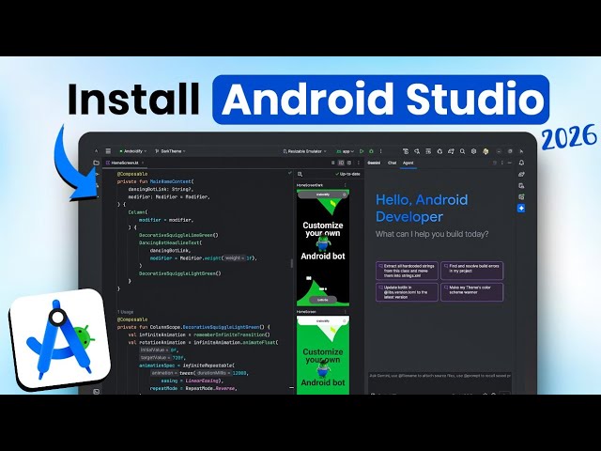Click the 'HomeScreenDark' preview label

pyautogui.click(x=310, y=185)
